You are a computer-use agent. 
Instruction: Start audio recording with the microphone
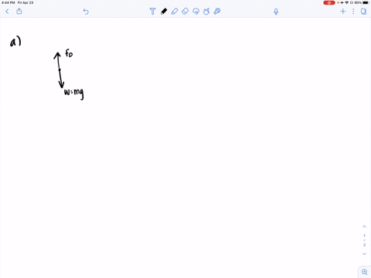(276, 12)
